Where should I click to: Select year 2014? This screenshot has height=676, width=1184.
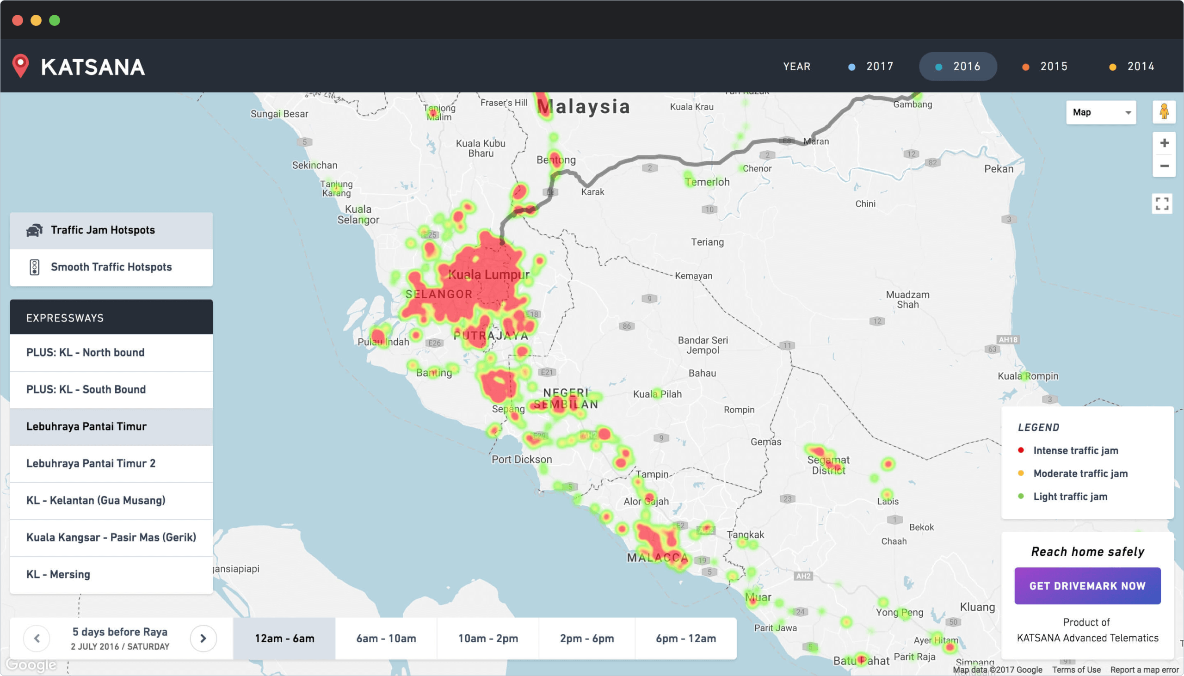point(1132,67)
